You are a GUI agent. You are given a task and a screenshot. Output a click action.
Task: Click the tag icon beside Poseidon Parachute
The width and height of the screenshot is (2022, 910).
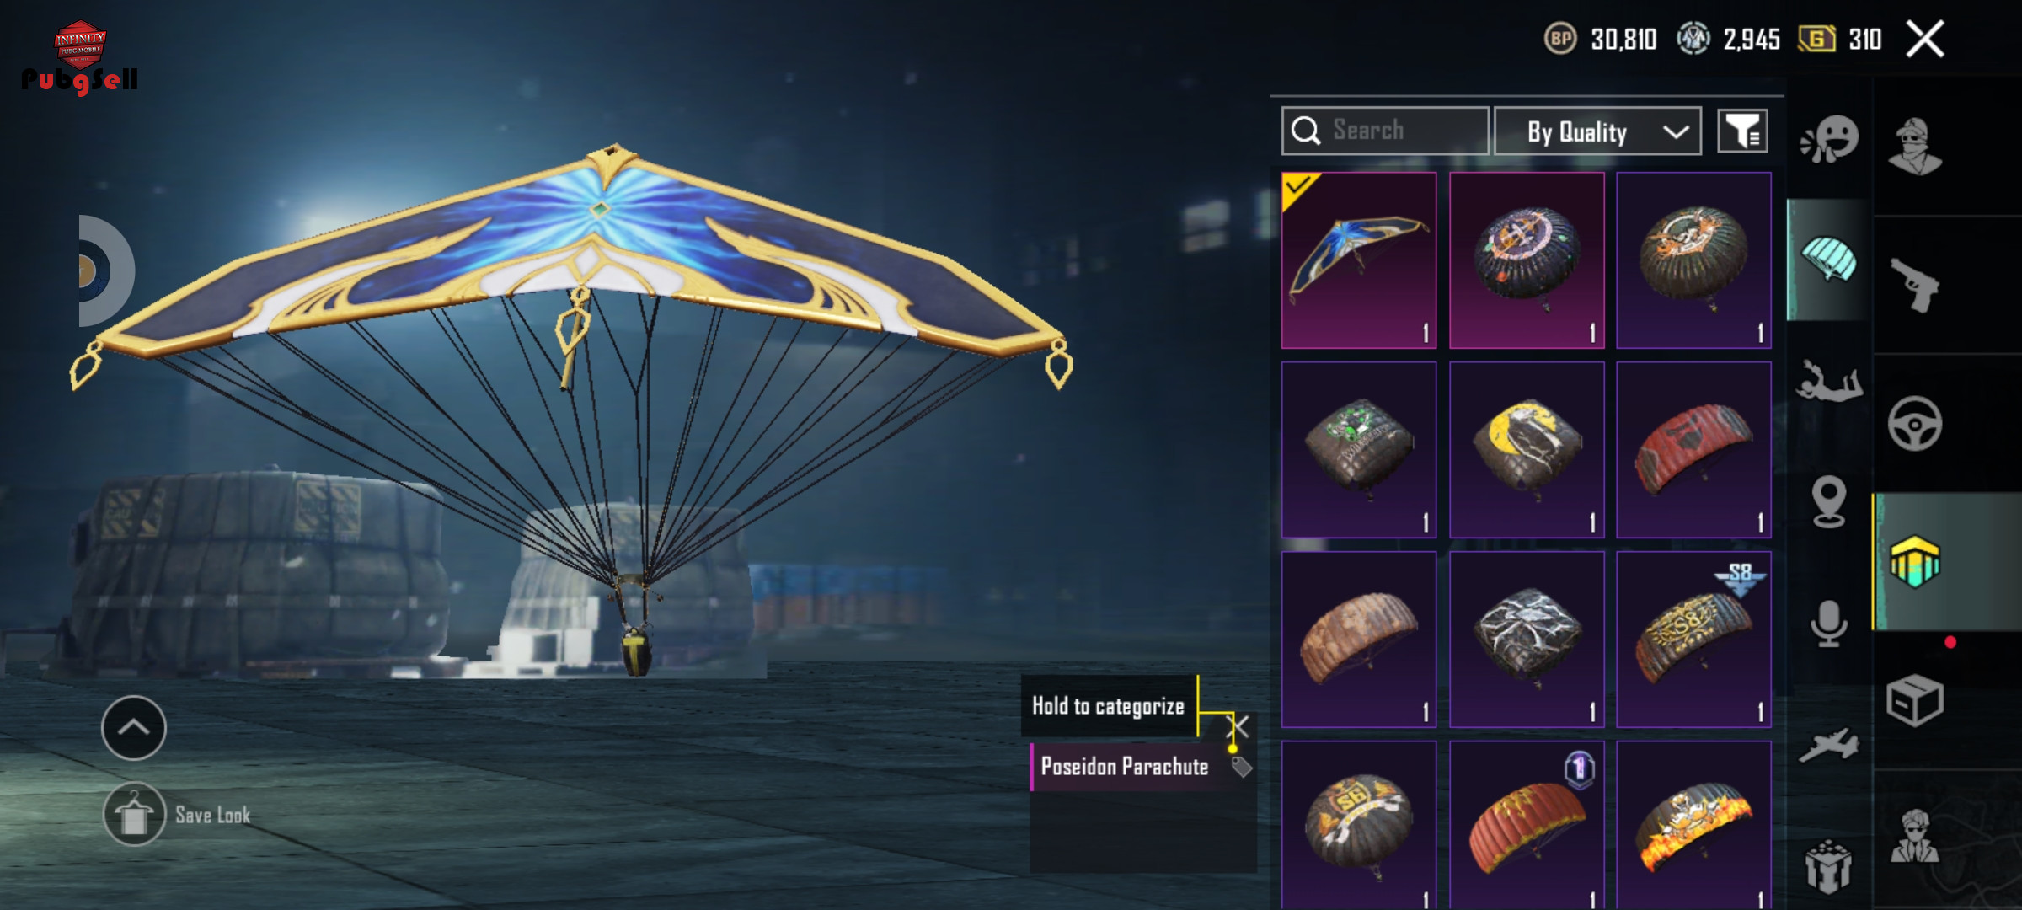click(x=1242, y=767)
